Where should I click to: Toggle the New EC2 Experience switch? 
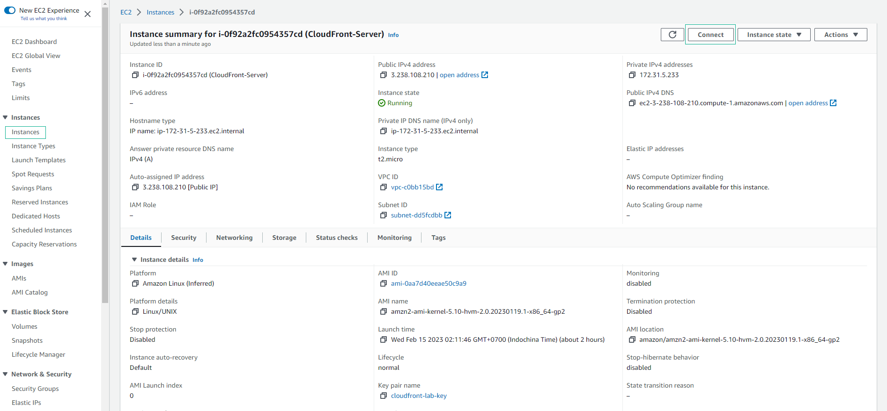tap(10, 10)
